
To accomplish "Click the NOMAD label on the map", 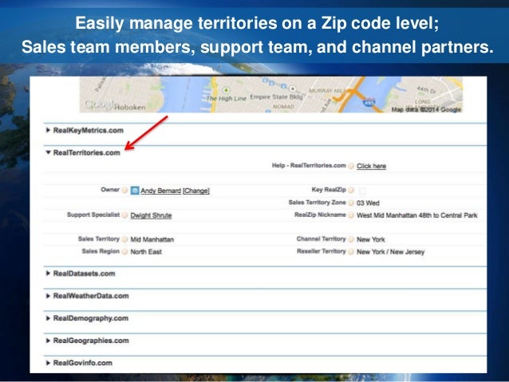I will [x=283, y=106].
